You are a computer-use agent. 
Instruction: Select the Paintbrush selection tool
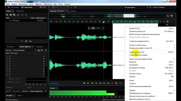click(x=71, y=7)
